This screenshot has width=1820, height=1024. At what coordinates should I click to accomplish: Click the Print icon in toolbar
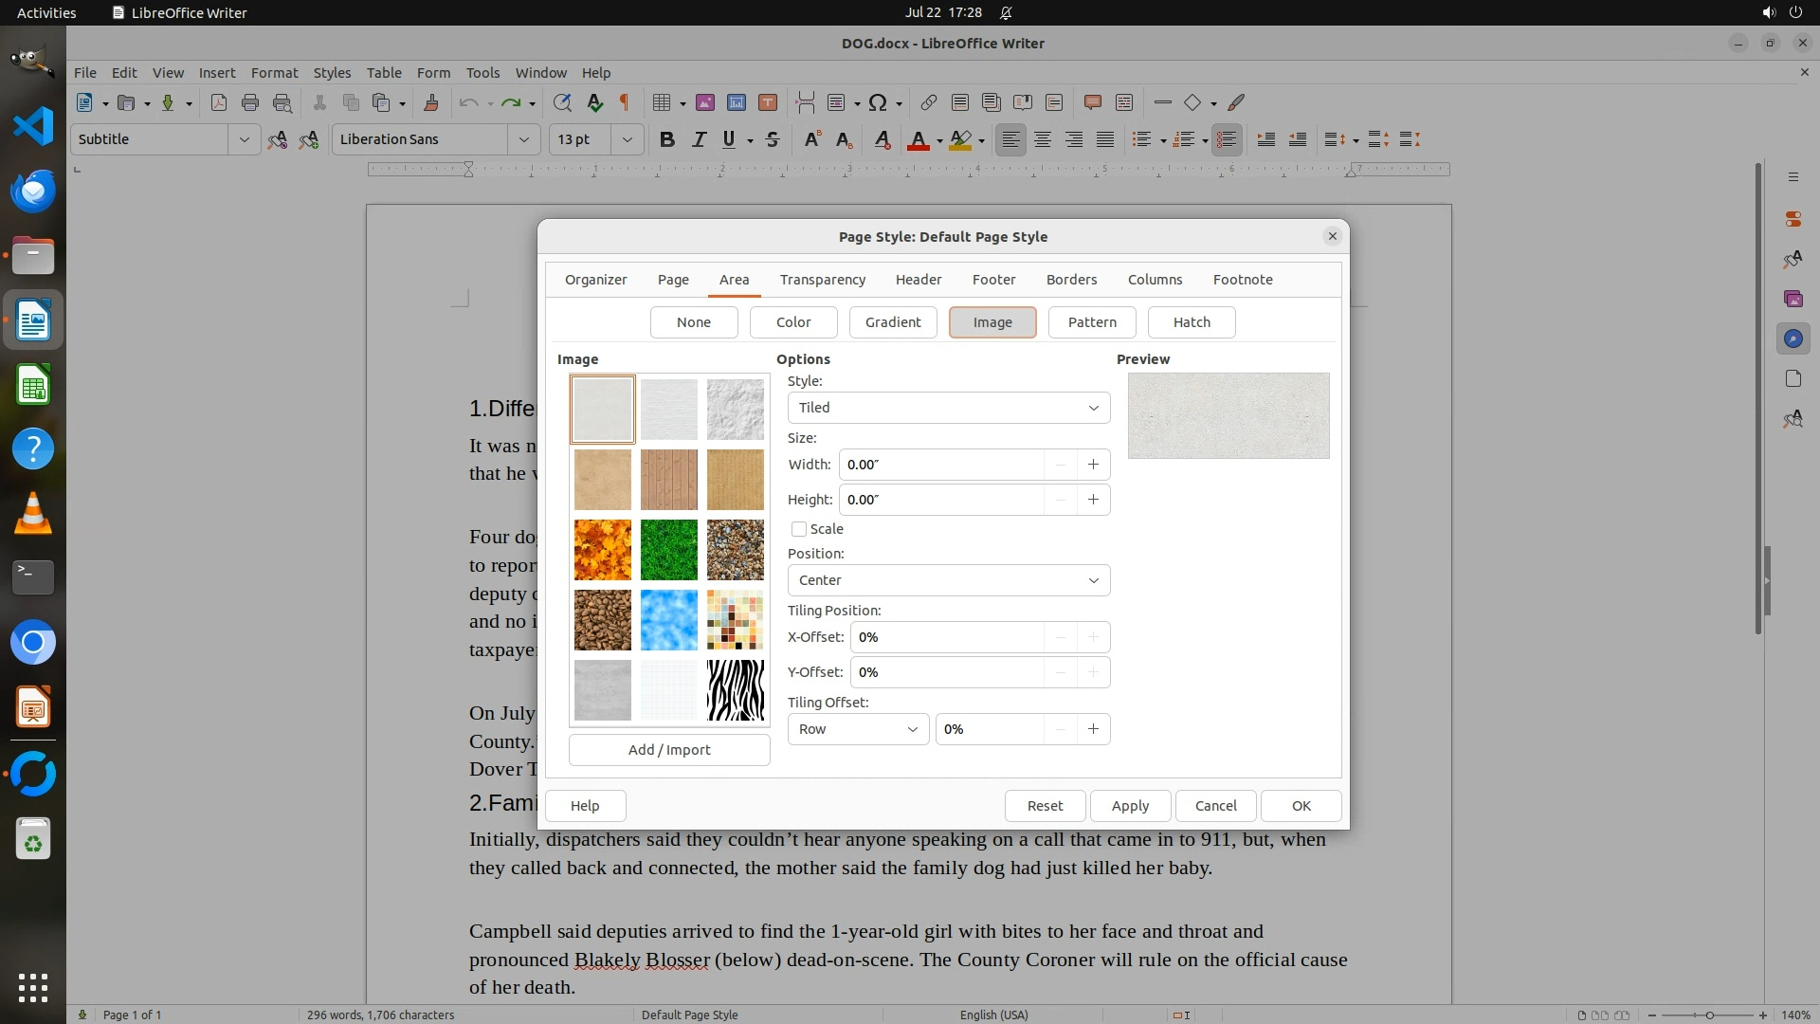point(250,102)
